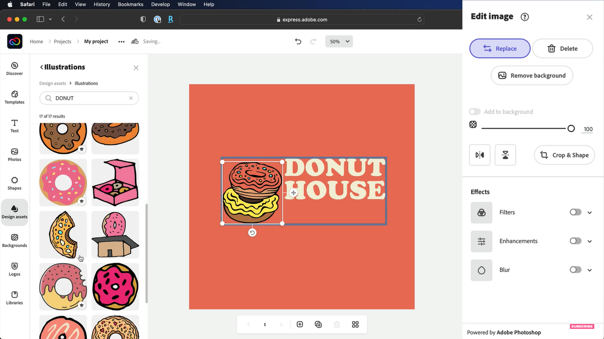Insert the pink sprinkled donut illustration
This screenshot has width=604, height=339.
(63, 182)
